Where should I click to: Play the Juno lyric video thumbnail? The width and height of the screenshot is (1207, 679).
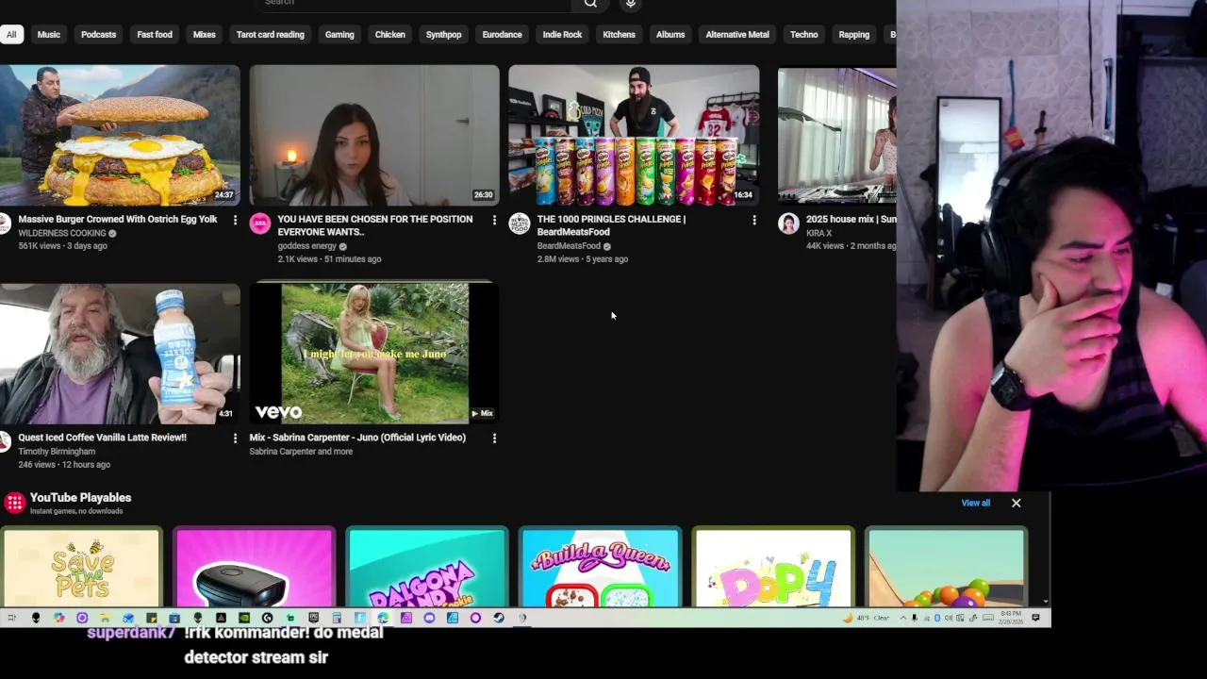tap(374, 354)
